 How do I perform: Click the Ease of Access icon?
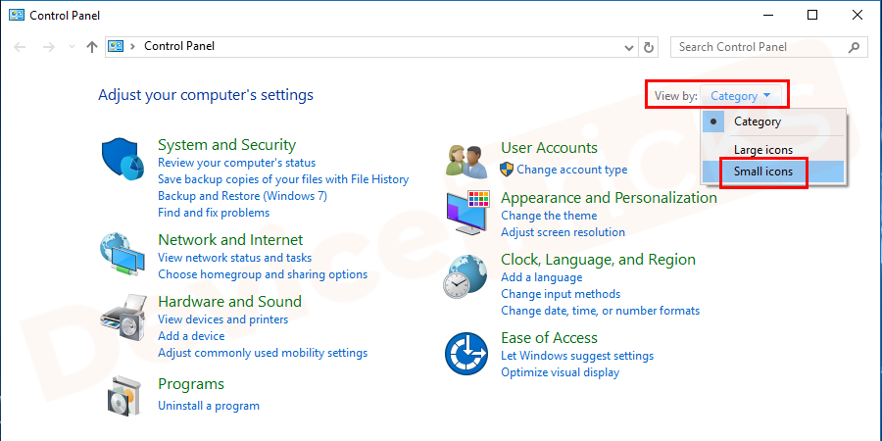[466, 354]
